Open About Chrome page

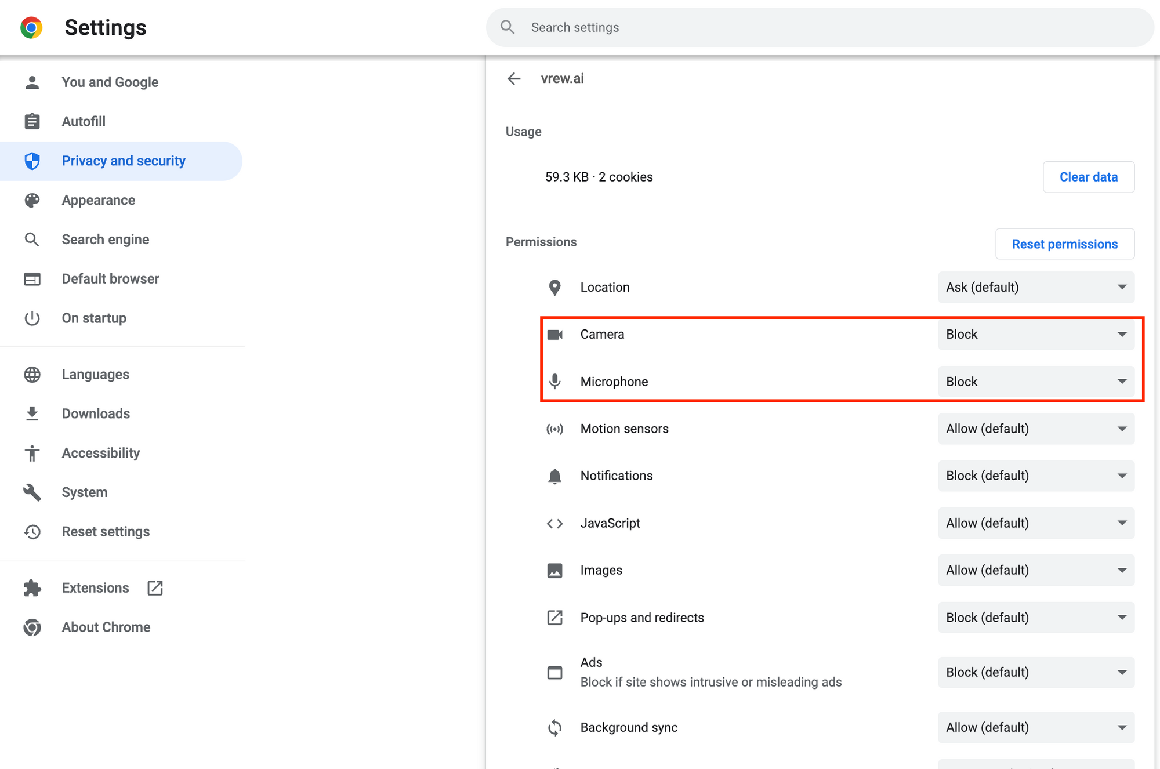121,627
